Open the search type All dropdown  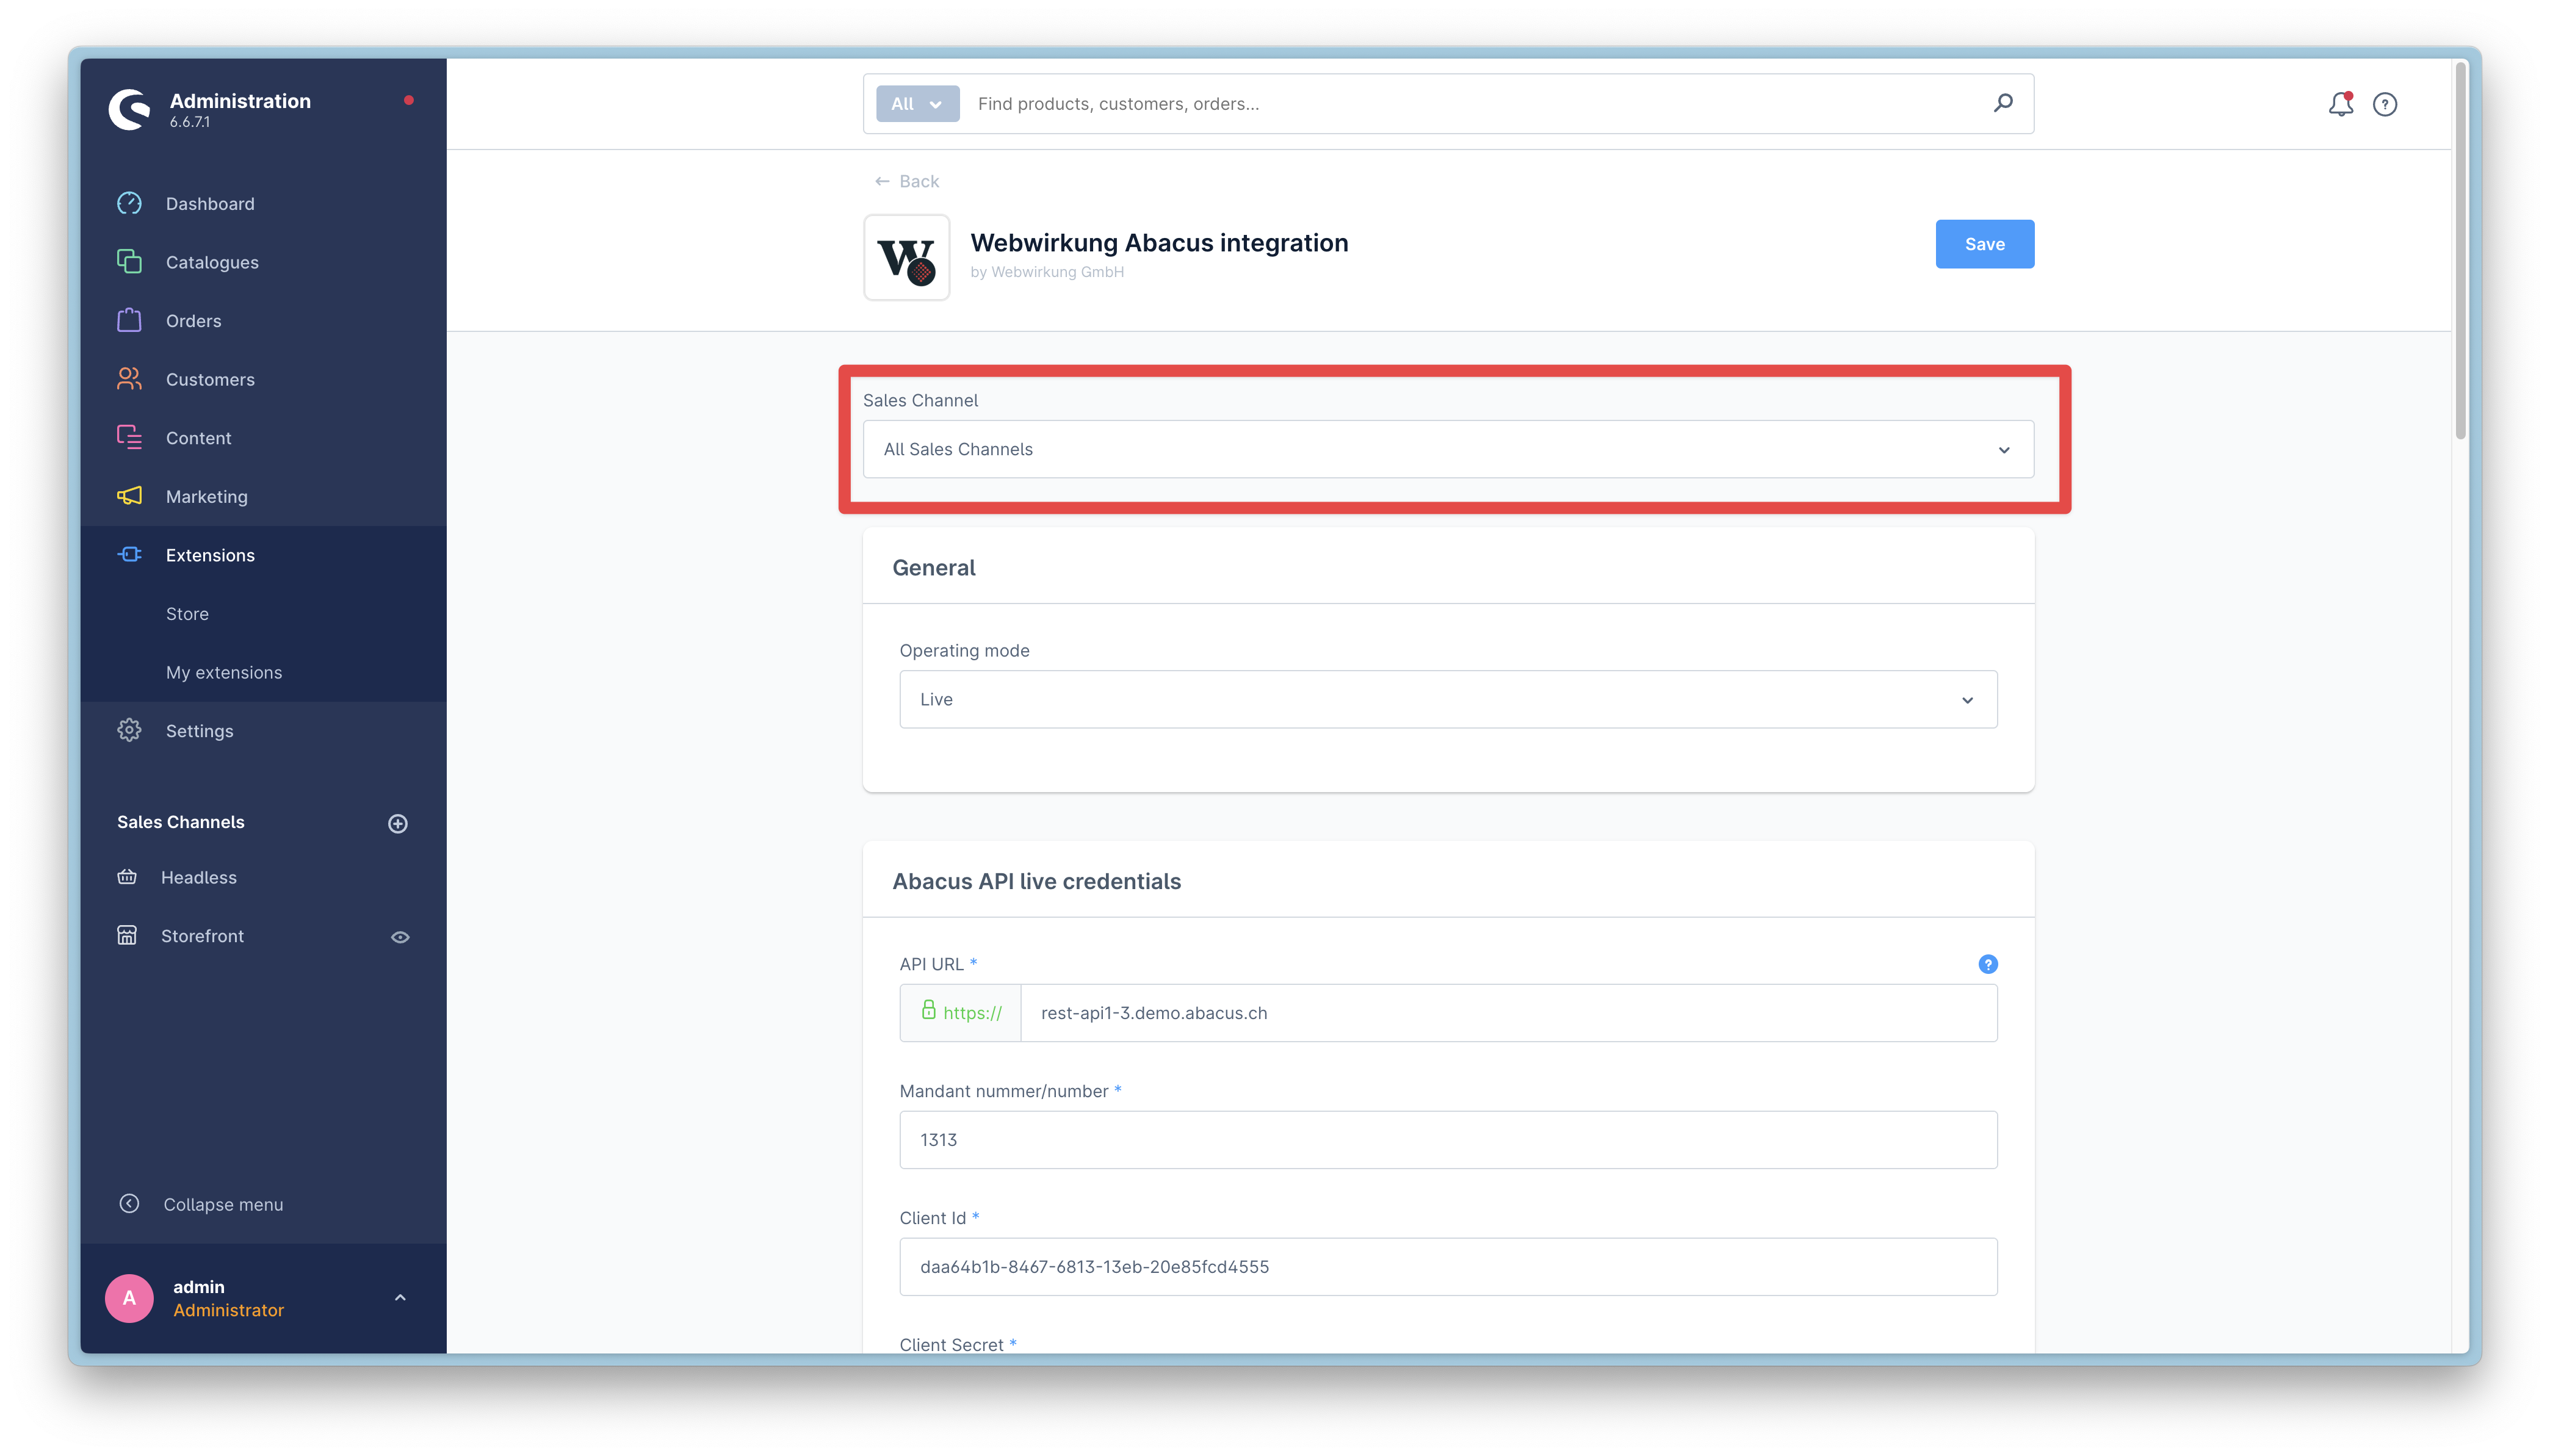coord(917,104)
